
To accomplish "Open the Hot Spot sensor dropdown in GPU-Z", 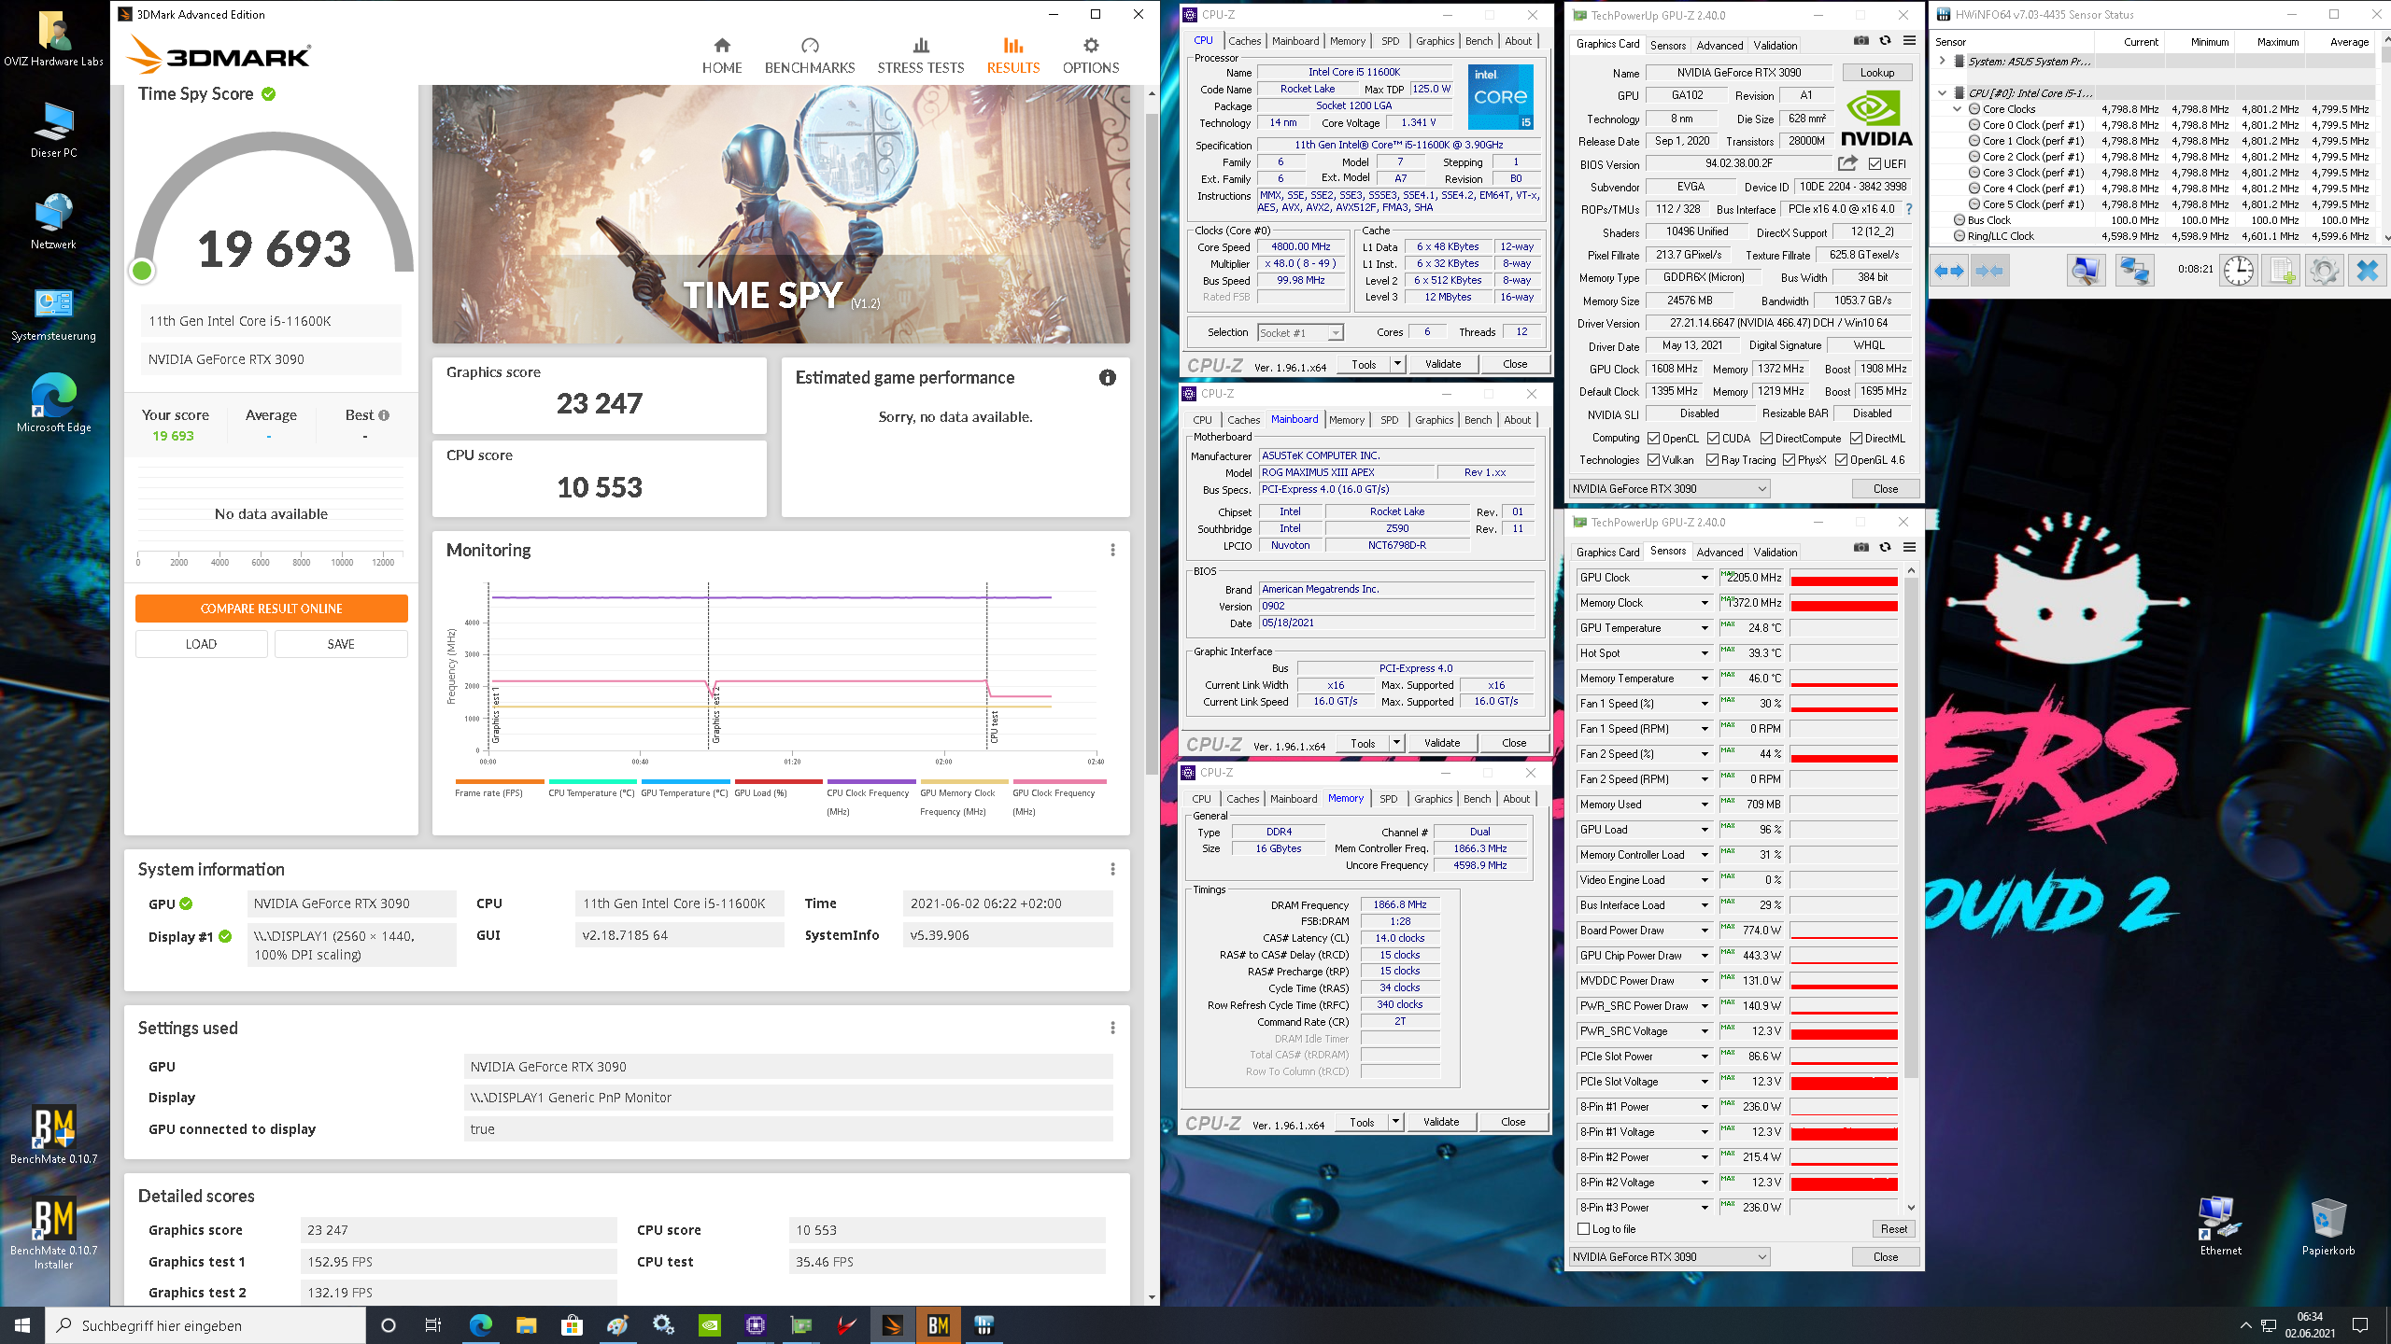I will pyautogui.click(x=1705, y=653).
